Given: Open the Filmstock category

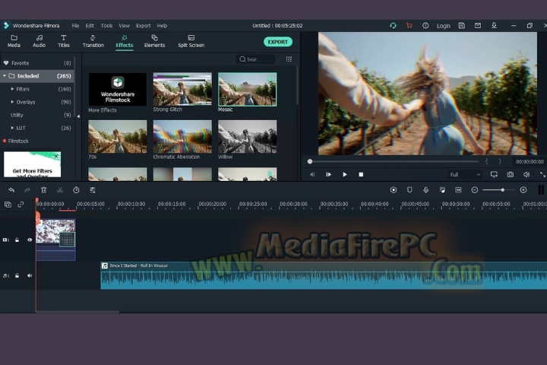Looking at the screenshot, I should pyautogui.click(x=18, y=141).
